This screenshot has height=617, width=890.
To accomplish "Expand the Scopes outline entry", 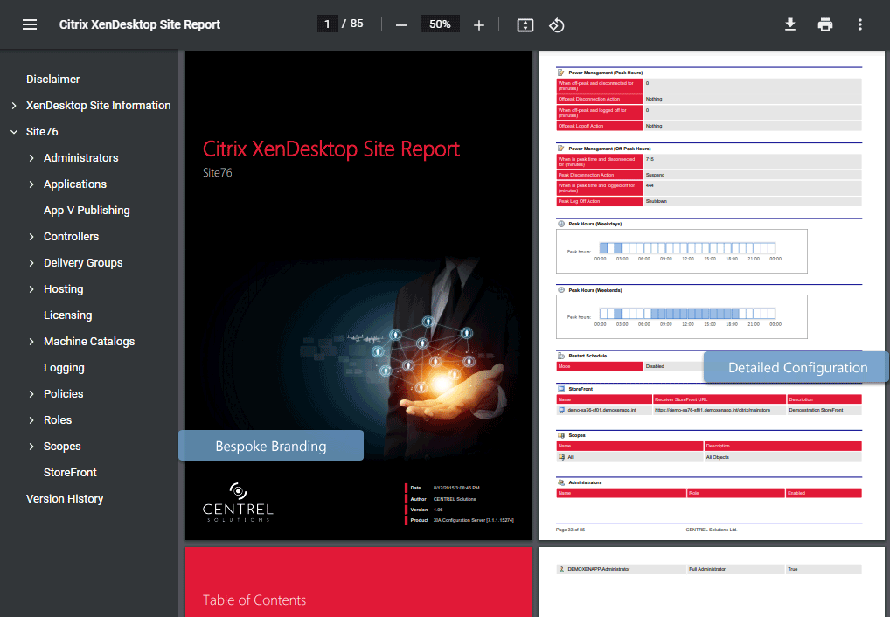I will 31,447.
